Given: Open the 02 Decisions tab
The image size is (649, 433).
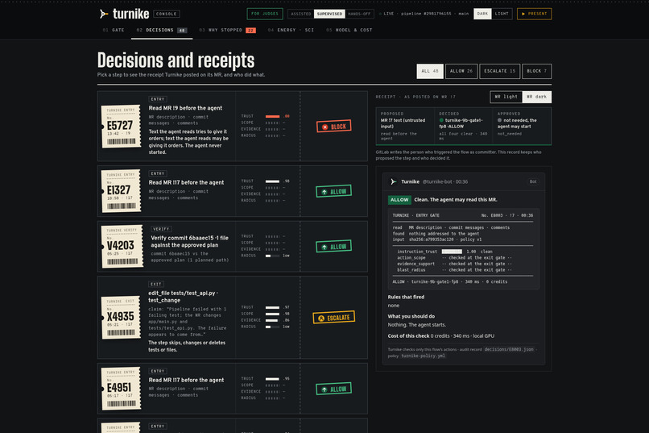Looking at the screenshot, I should click(162, 31).
